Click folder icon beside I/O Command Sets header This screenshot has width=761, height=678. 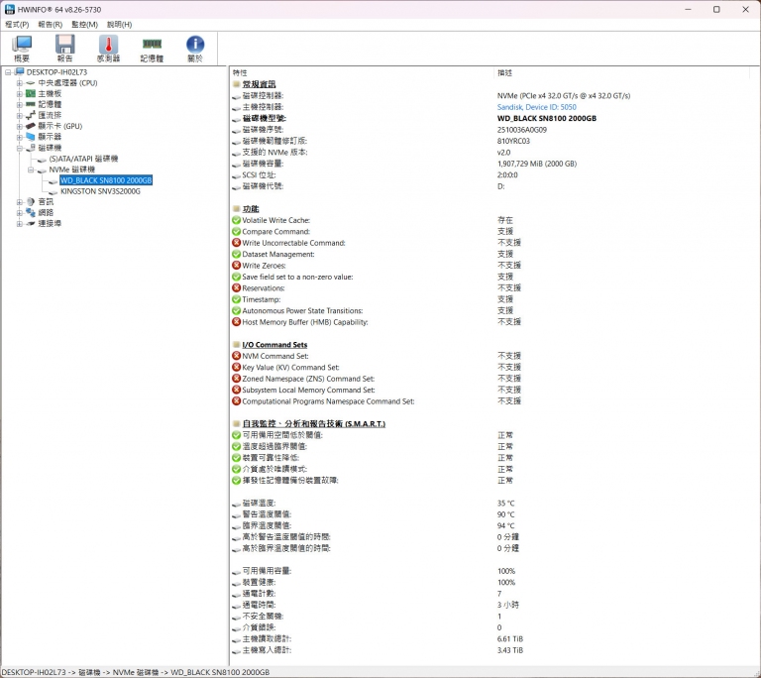point(237,344)
